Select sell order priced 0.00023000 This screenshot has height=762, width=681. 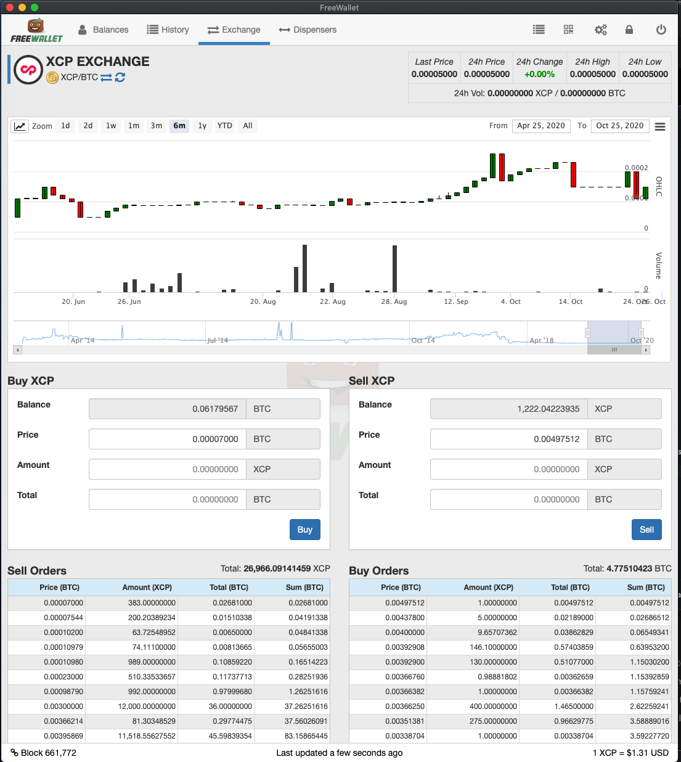tap(169, 677)
